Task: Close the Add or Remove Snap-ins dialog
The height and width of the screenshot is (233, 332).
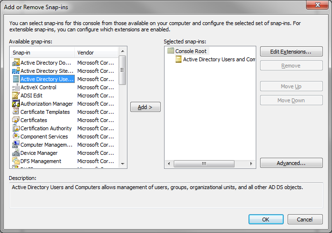Action: [317, 5]
